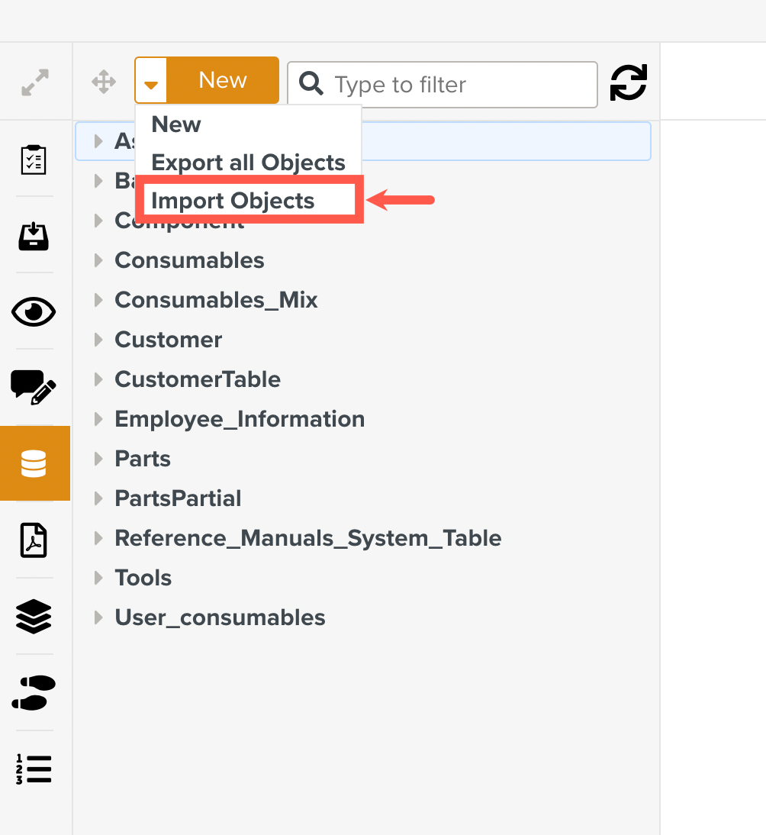
Task: Click the eye preview icon
Action: point(34,312)
